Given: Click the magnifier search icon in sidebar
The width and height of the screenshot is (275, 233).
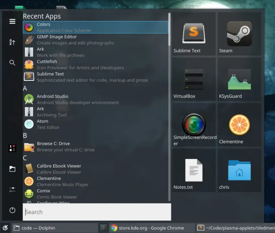Looking at the screenshot, I should coord(12,63).
